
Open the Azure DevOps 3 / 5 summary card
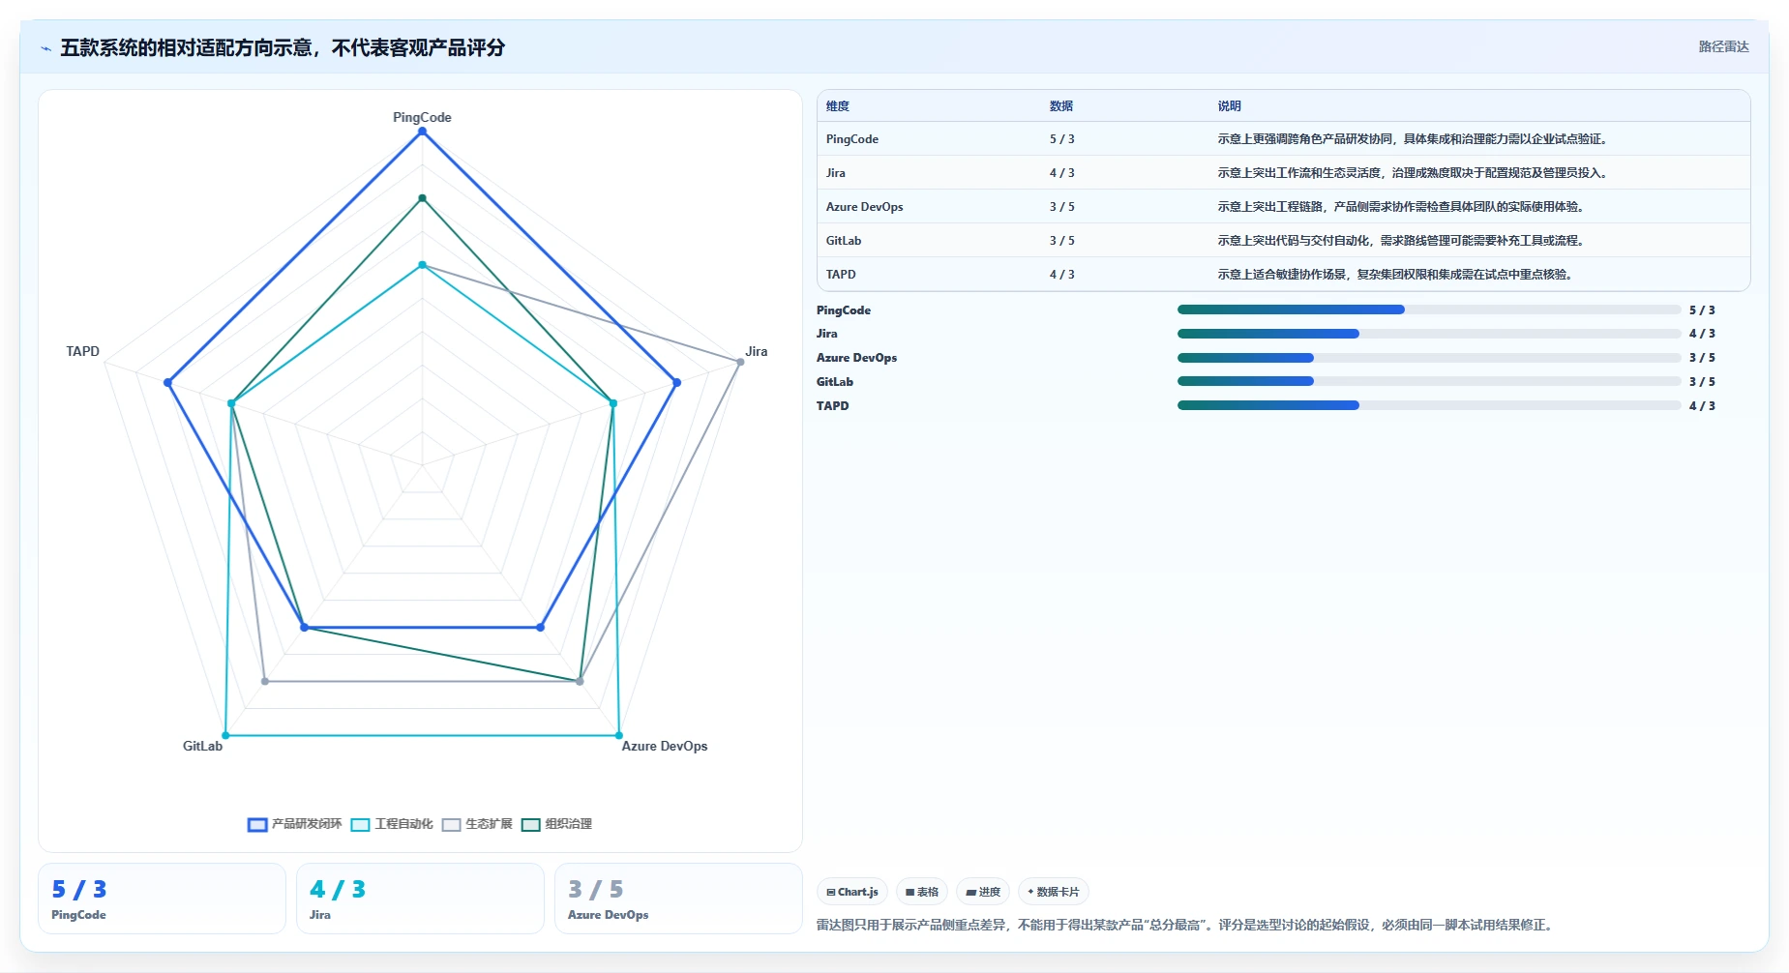pos(678,899)
